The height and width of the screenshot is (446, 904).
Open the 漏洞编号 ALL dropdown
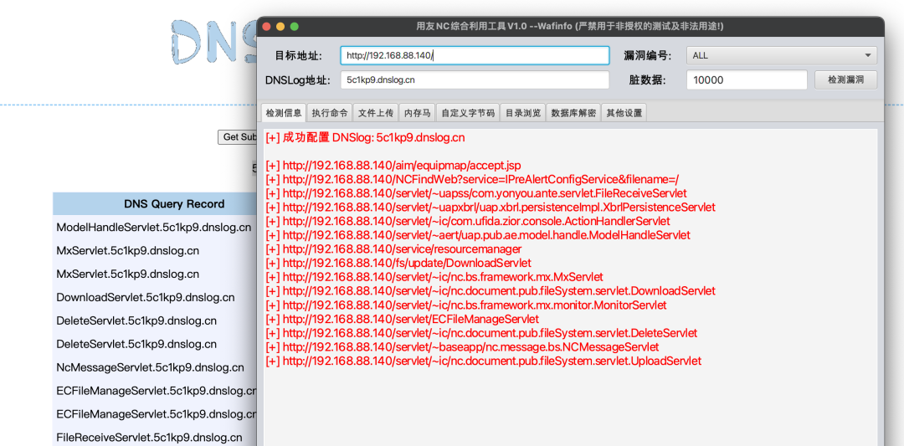[781, 55]
